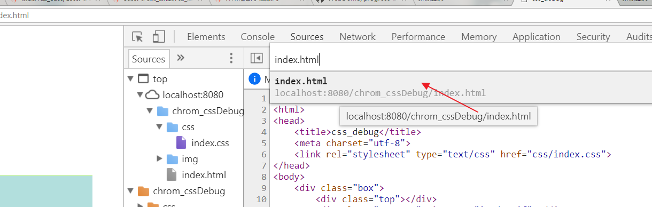Open the Elements panel tab
Image resolution: width=652 pixels, height=207 pixels.
coord(206,37)
